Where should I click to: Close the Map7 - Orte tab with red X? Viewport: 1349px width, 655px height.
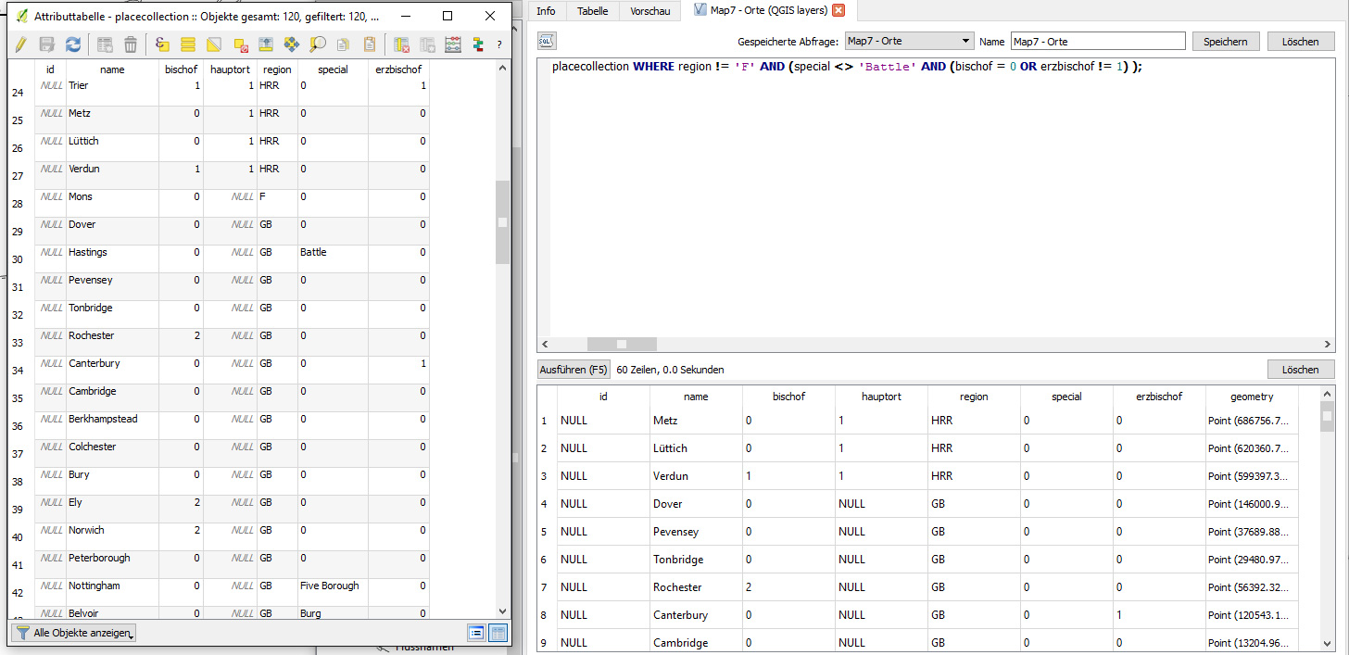point(838,11)
